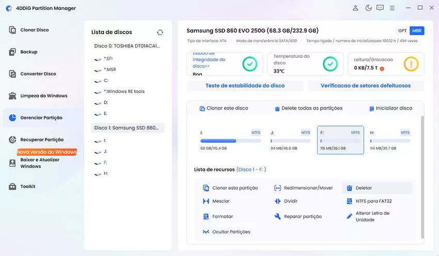The image size is (439, 256).
Task: Click Dividir partition action
Action: coord(286,201)
